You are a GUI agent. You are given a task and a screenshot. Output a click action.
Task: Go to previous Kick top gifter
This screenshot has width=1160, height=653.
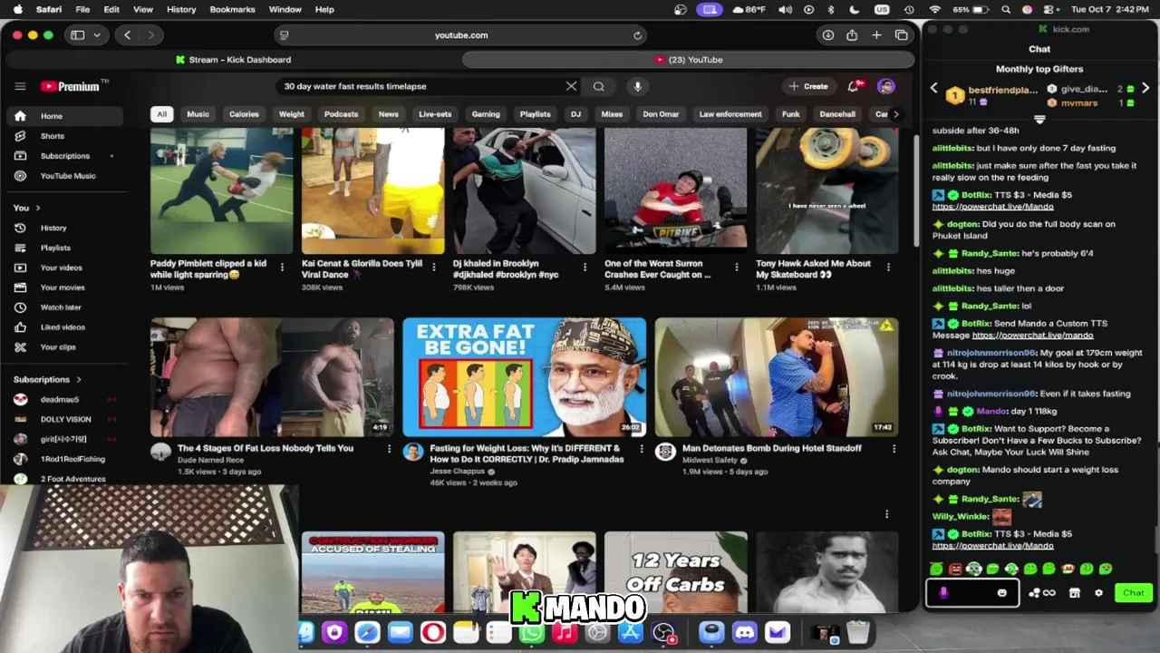click(x=934, y=89)
